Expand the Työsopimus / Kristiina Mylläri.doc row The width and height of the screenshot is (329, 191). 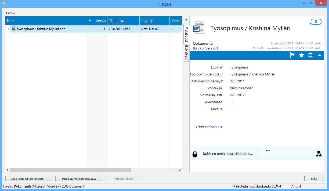click(x=8, y=29)
